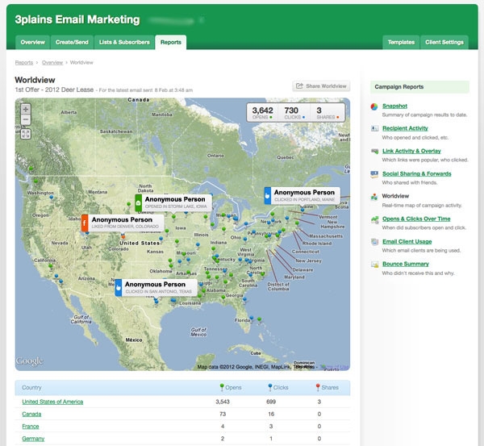This screenshot has height=446, width=484.
Task: Click the Google logo on the map
Action: pyautogui.click(x=30, y=361)
